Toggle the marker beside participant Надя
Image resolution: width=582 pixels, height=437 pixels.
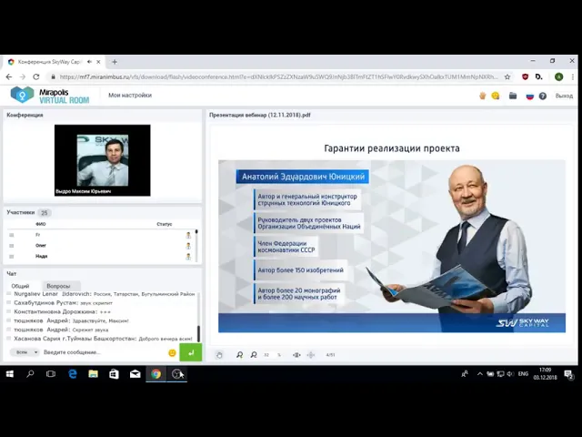pos(12,257)
